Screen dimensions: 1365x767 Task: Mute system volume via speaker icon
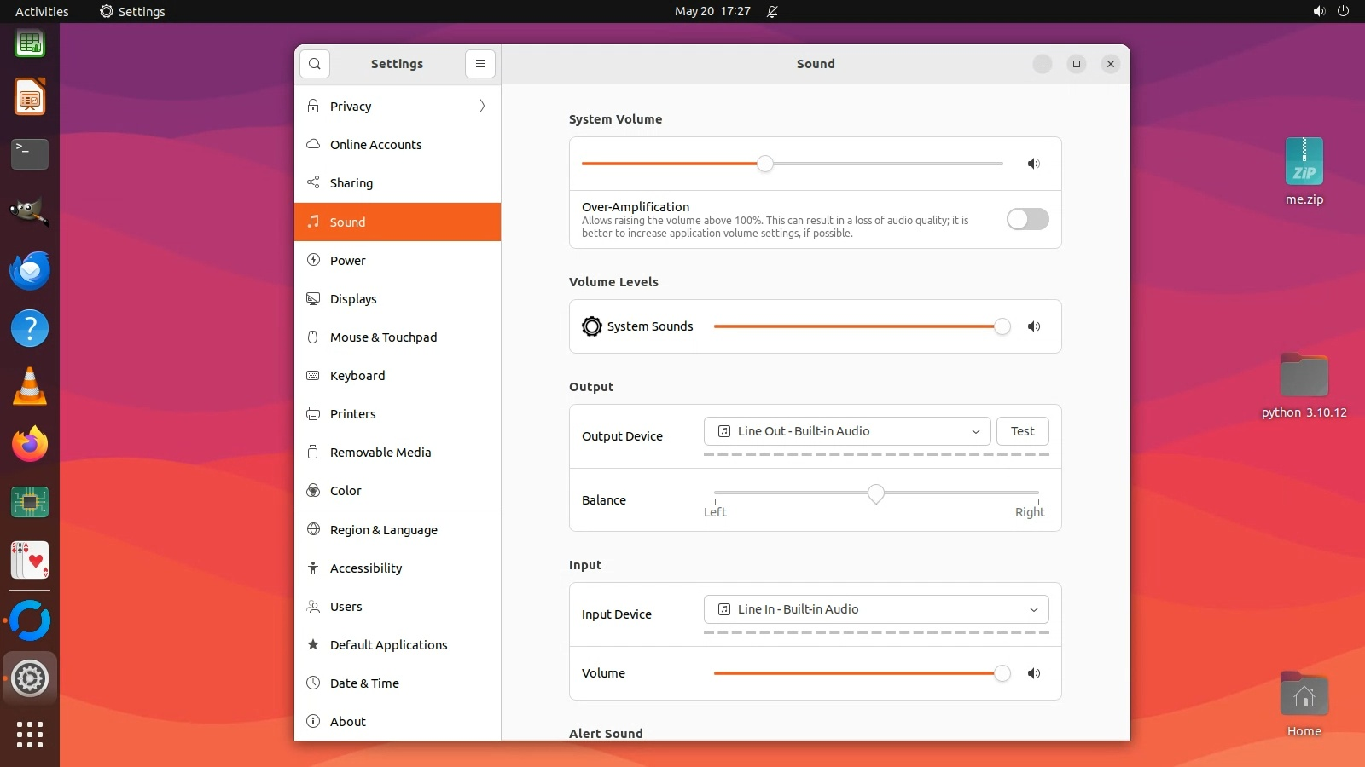tap(1033, 164)
